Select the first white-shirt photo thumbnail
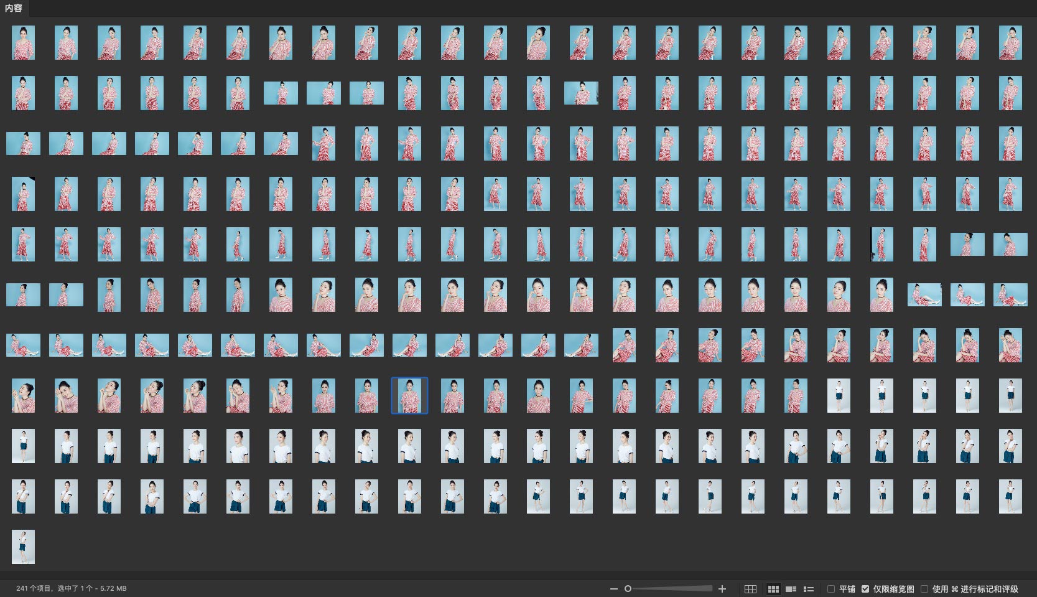 (x=839, y=395)
